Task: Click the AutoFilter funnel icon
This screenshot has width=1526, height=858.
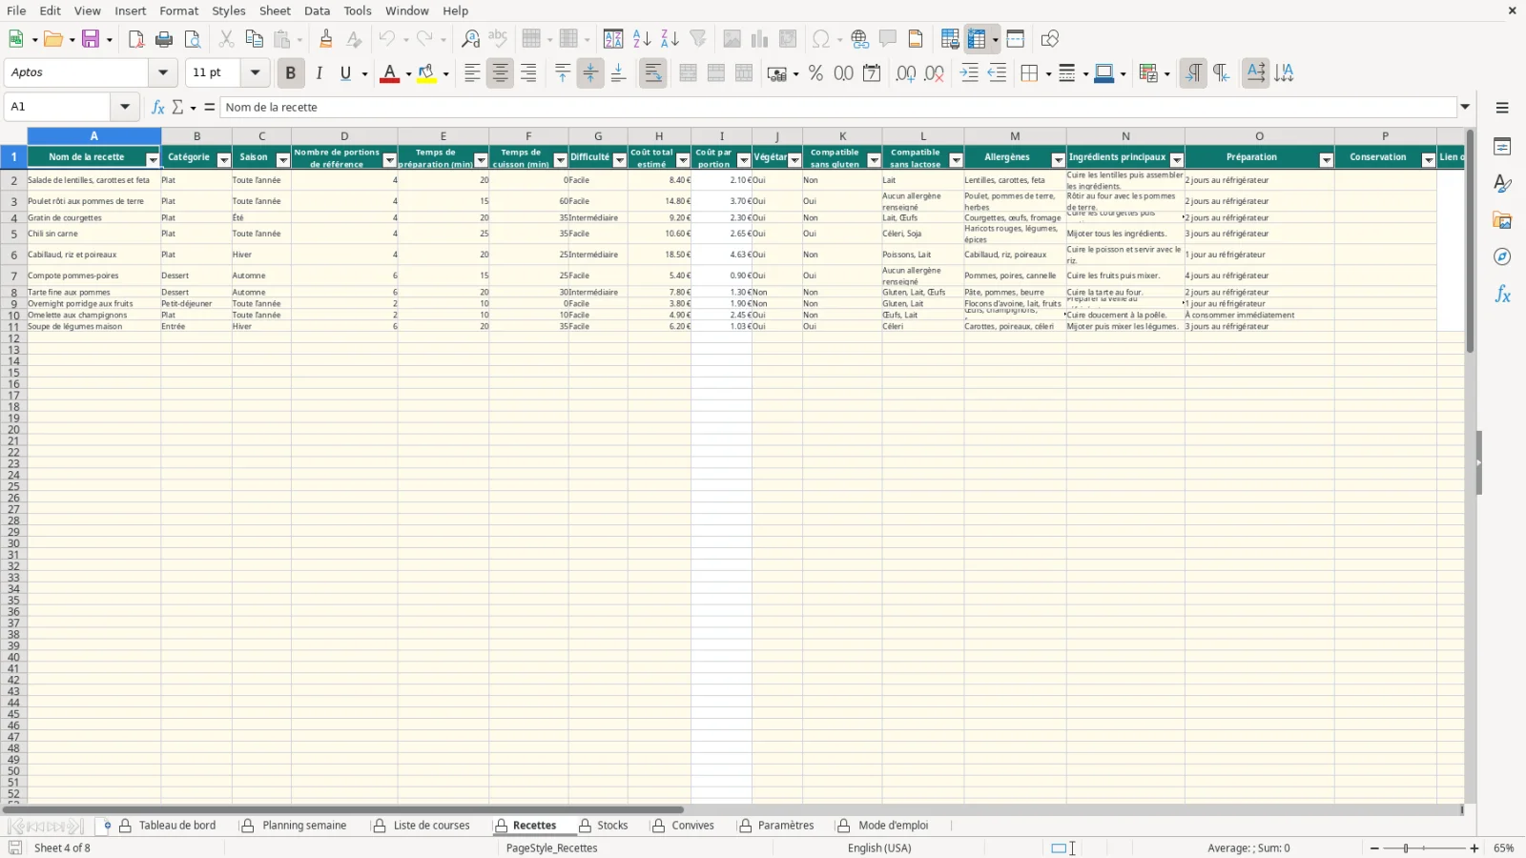Action: point(698,39)
